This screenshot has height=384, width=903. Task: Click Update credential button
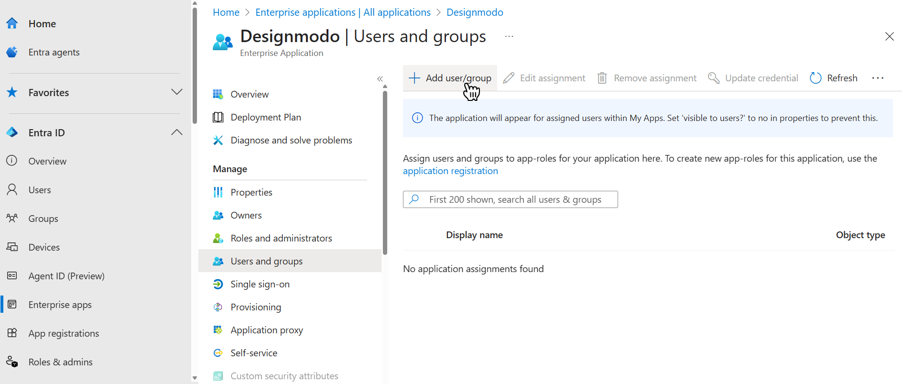[x=753, y=78]
